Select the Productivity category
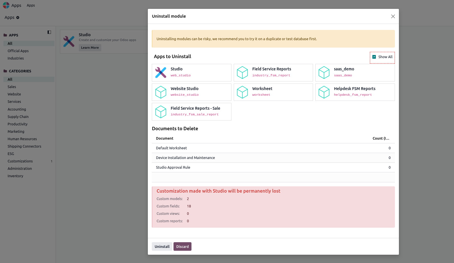This screenshot has width=454, height=263. [x=29, y=124]
